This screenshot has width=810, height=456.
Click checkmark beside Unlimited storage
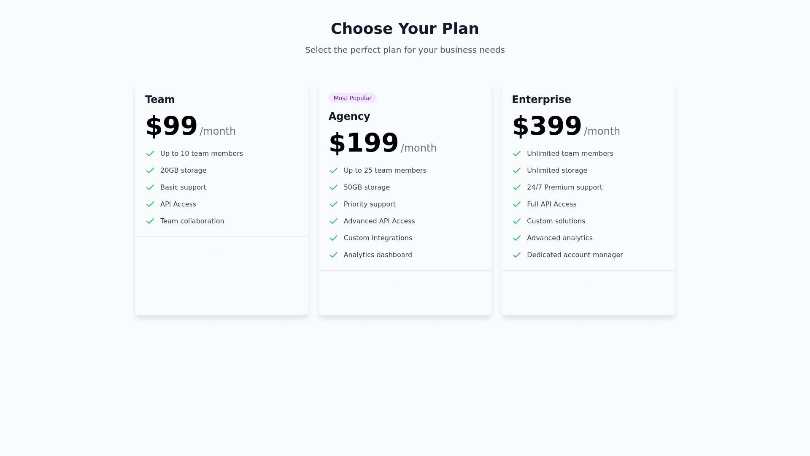517,171
